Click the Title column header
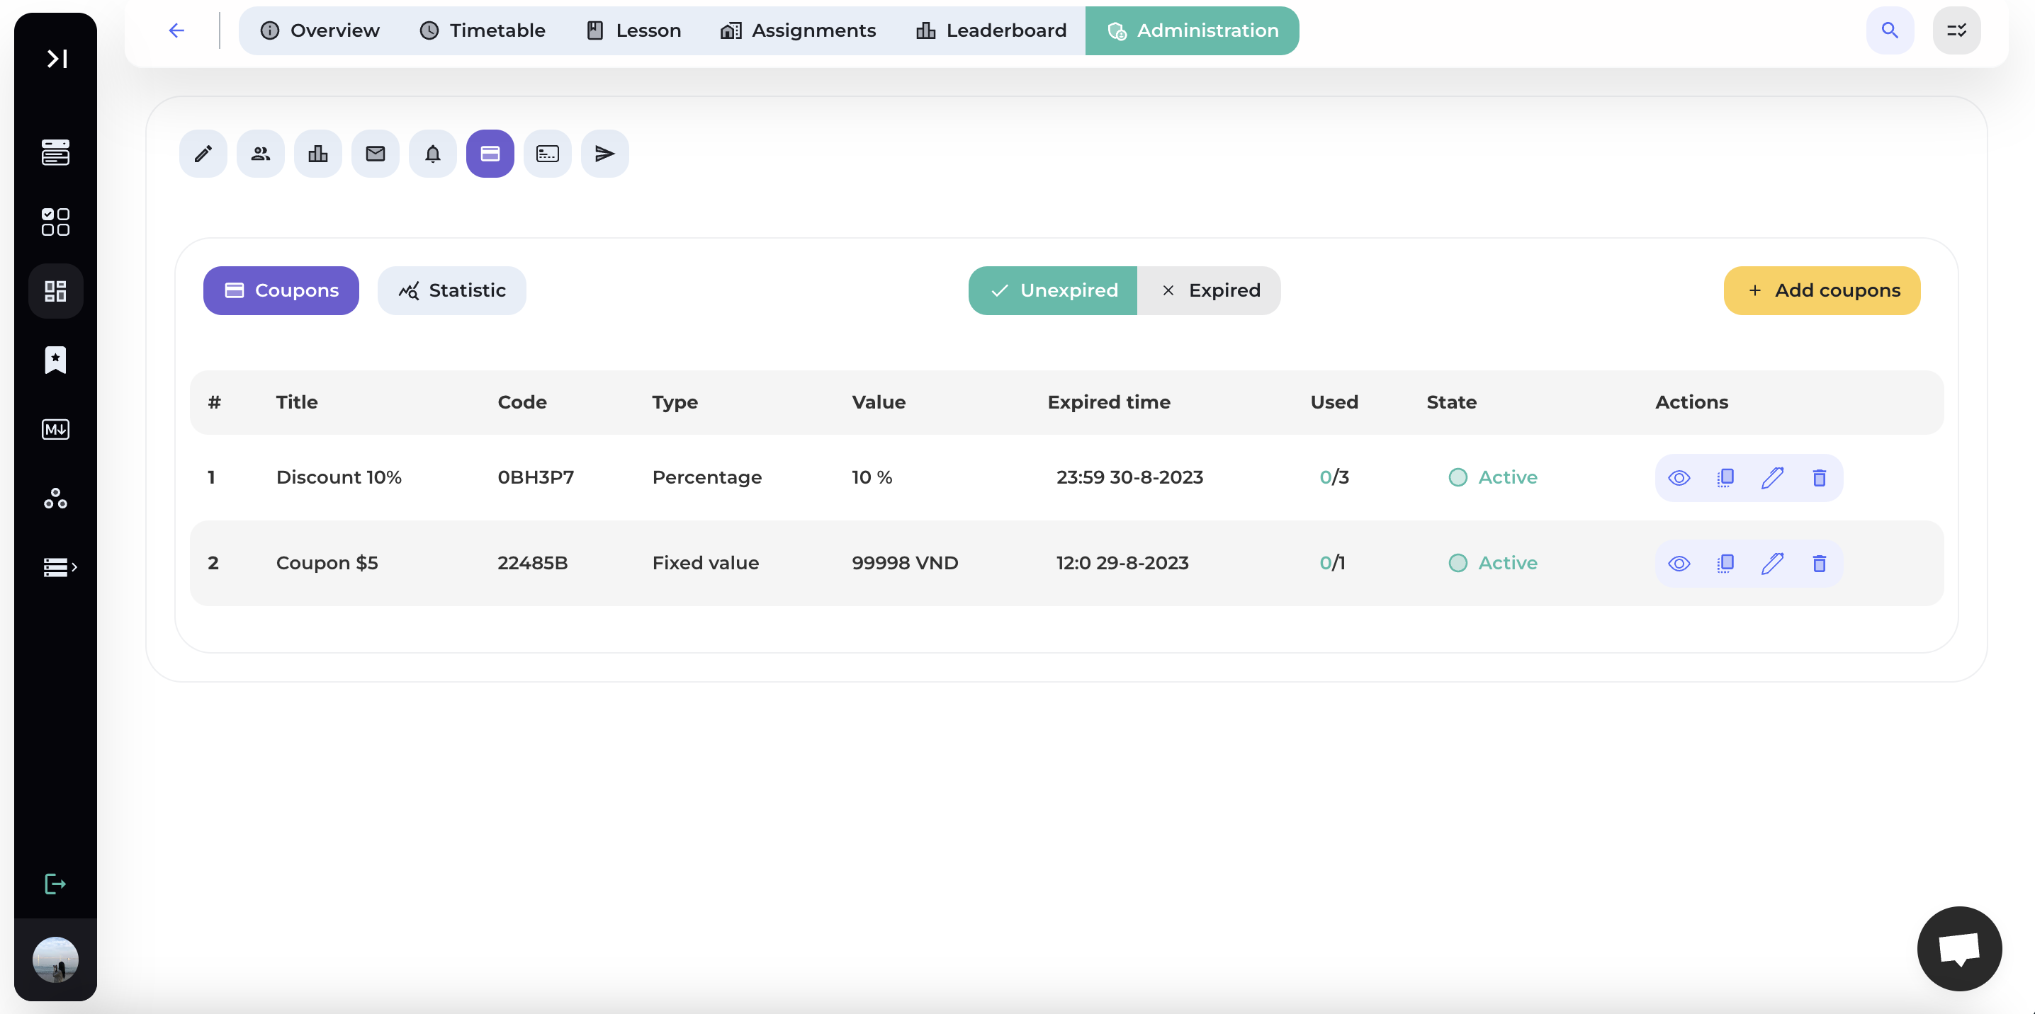This screenshot has height=1014, width=2035. coord(297,402)
